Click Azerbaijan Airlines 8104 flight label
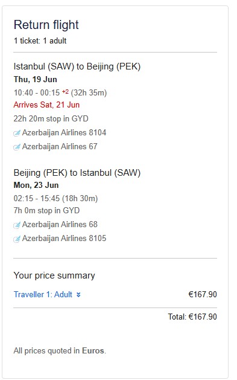 [64, 132]
